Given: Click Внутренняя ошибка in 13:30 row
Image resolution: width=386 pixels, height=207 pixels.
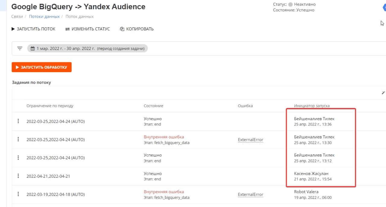Looking at the screenshot, I should pyautogui.click(x=164, y=137).
